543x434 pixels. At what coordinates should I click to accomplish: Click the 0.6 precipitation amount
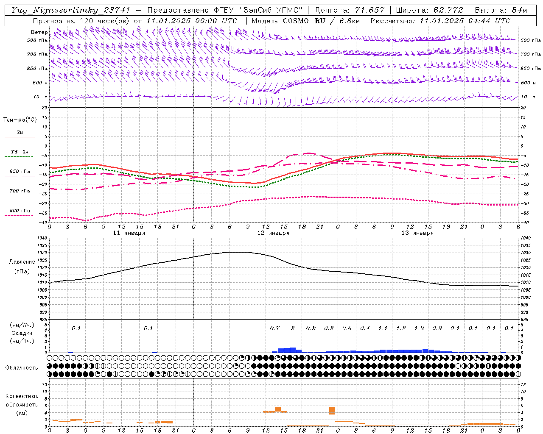tap(347, 328)
